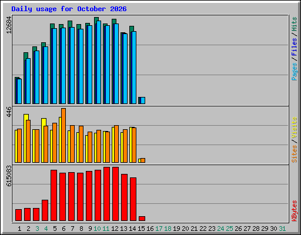Click day label 7 on the x-axis
Screen dimensions: 301x235
[x=72, y=229]
